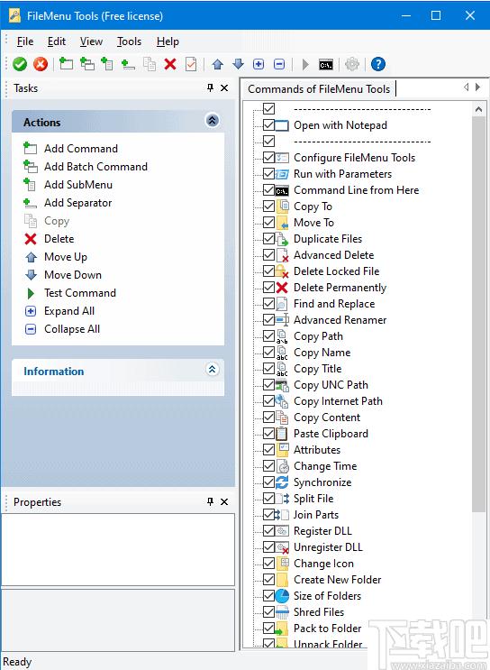Click Expand All in Actions panel
This screenshot has width=490, height=670.
[69, 311]
